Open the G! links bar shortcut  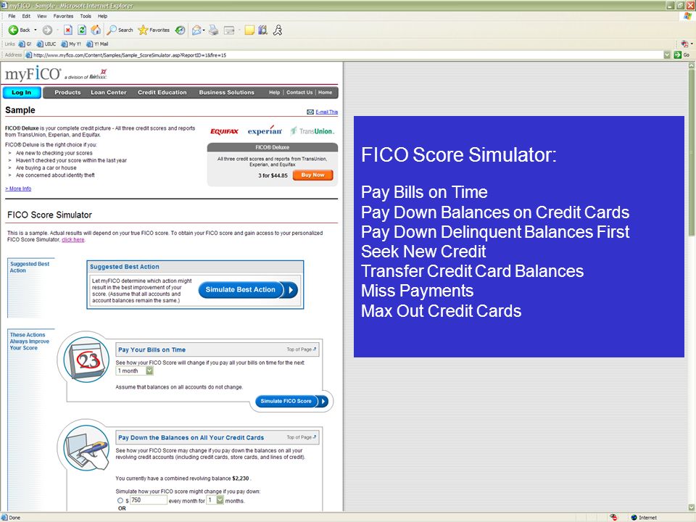[x=25, y=44]
